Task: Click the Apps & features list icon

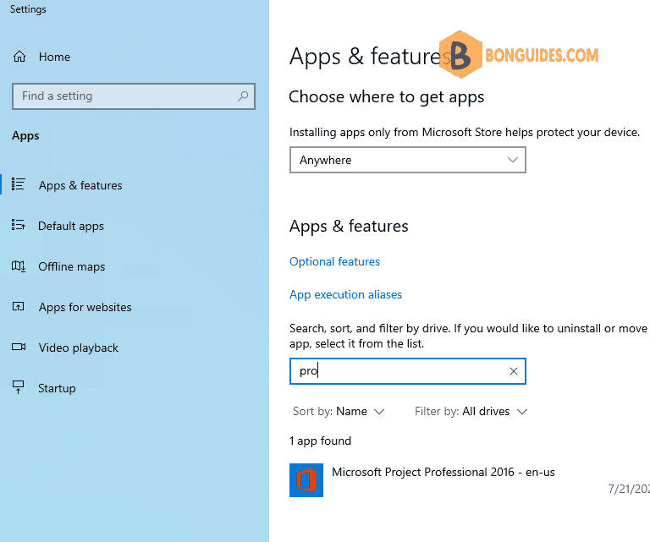Action: (19, 184)
